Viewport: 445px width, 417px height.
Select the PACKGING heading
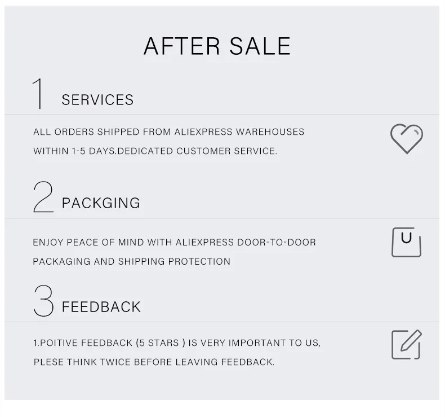pos(101,203)
